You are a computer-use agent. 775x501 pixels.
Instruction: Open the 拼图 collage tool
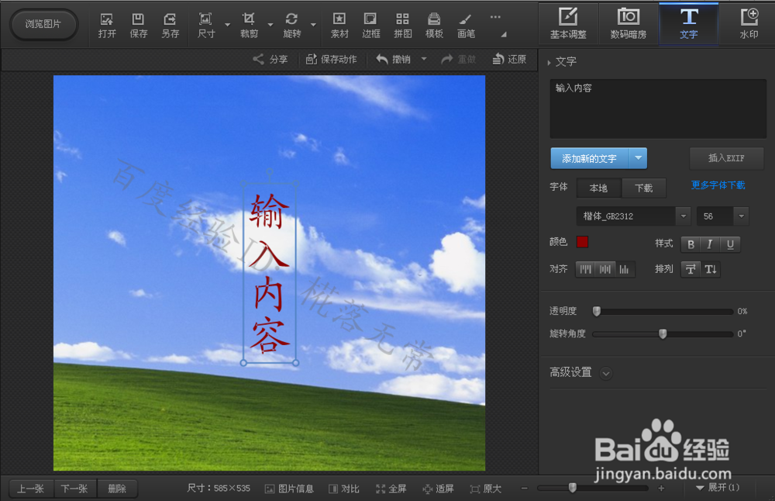click(x=403, y=26)
